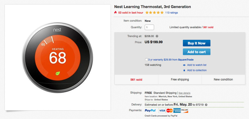Click the MasterCard icon
The width and height of the screenshot is (249, 119).
coord(169,111)
